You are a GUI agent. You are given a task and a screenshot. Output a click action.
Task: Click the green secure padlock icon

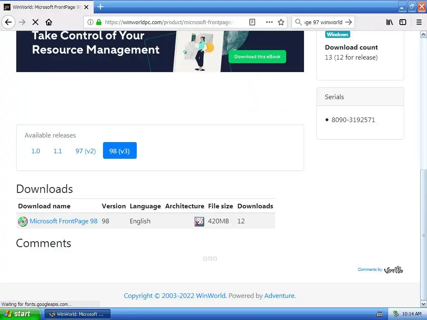click(99, 22)
